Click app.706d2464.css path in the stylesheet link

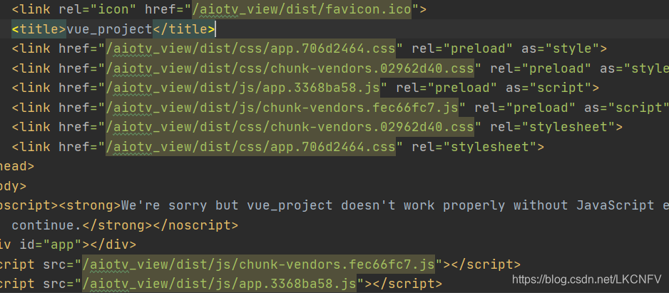point(251,147)
